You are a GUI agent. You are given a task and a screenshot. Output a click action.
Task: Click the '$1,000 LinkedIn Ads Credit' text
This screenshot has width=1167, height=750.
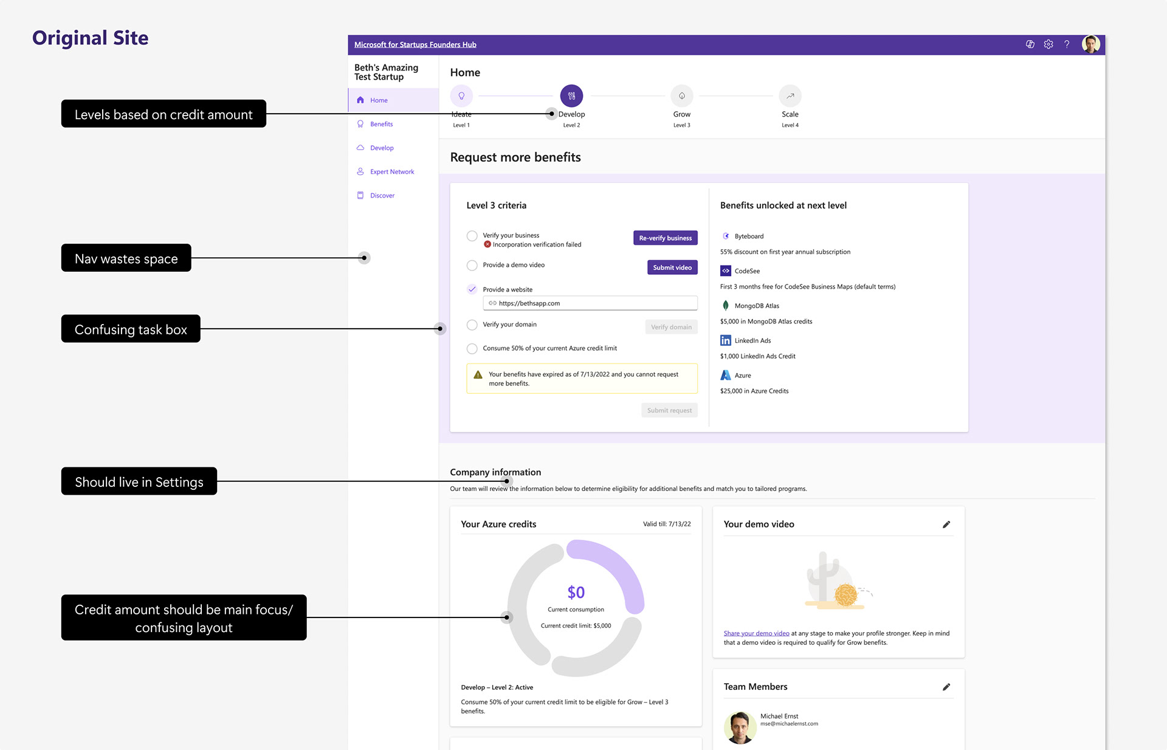point(757,356)
